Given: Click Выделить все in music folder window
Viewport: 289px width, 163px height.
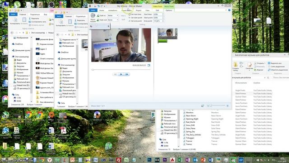Looking at the screenshot, I should (x=275, y=63).
